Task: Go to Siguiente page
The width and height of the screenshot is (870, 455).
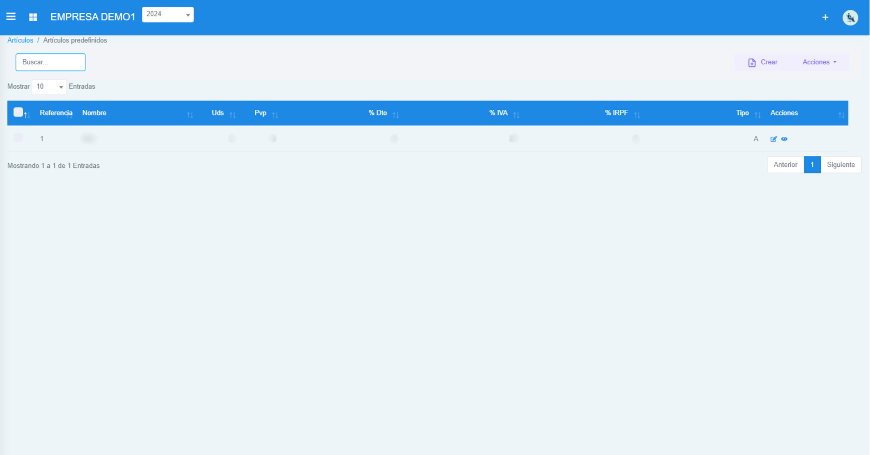Action: click(840, 165)
